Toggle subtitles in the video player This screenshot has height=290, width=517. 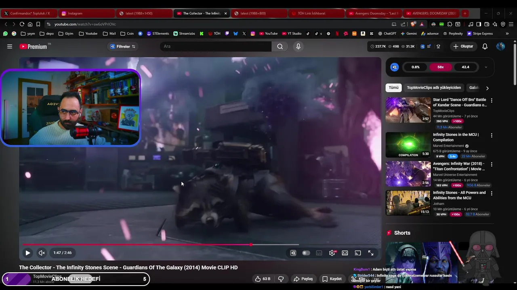pyautogui.click(x=319, y=253)
